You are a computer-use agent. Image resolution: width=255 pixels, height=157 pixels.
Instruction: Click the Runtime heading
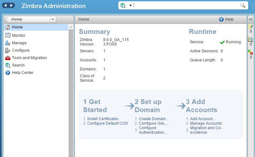click(202, 32)
